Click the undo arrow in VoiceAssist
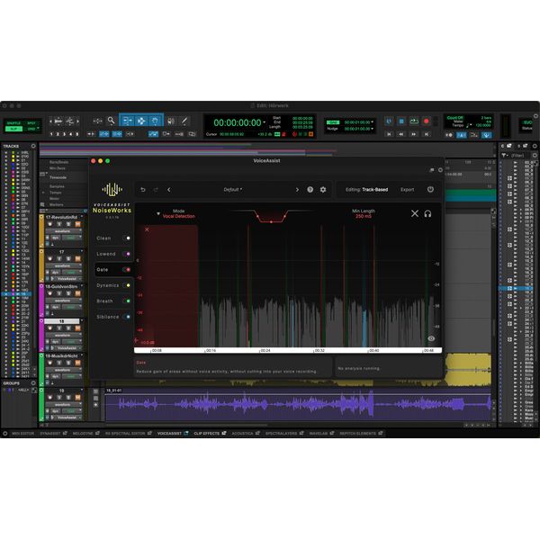Image resolution: width=540 pixels, height=540 pixels. (143, 190)
